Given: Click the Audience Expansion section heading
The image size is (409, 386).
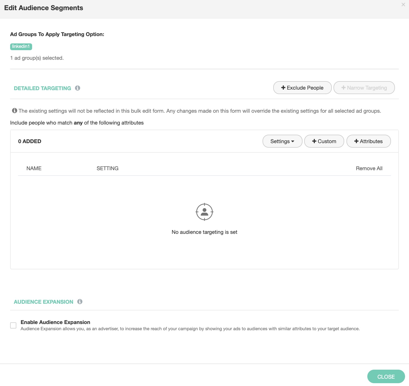Looking at the screenshot, I should tap(43, 302).
